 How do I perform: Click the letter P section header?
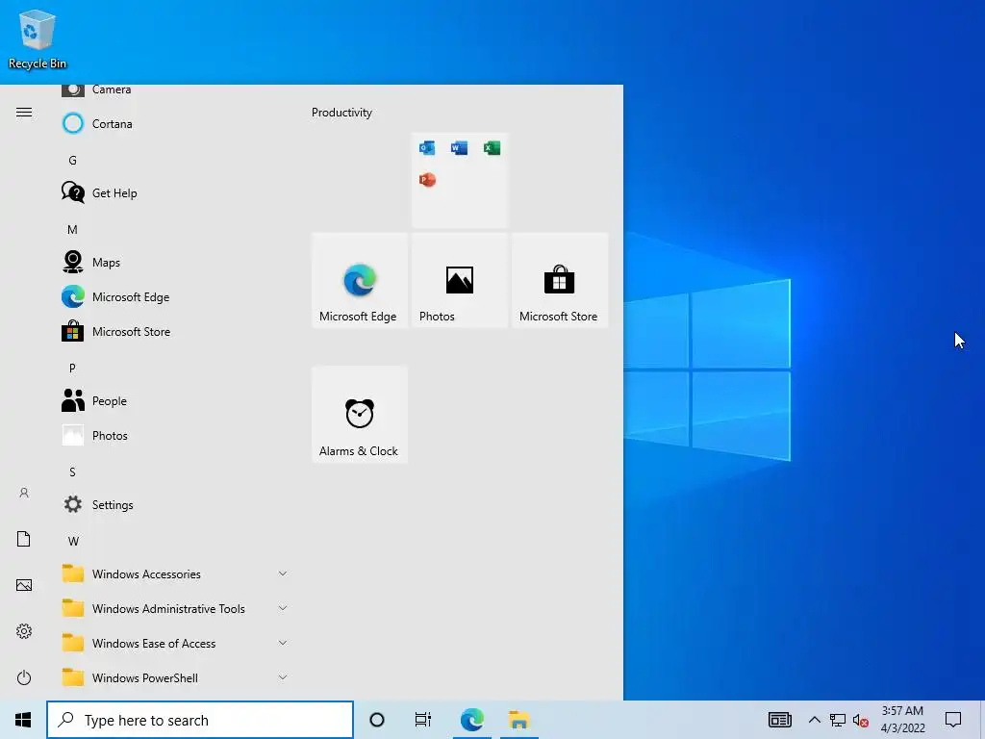(x=72, y=369)
